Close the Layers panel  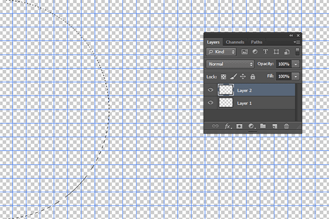click(298, 36)
